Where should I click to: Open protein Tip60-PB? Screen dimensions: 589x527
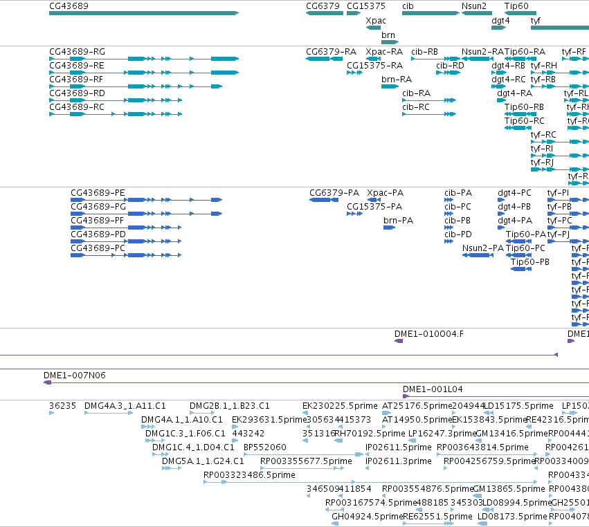[521, 269]
